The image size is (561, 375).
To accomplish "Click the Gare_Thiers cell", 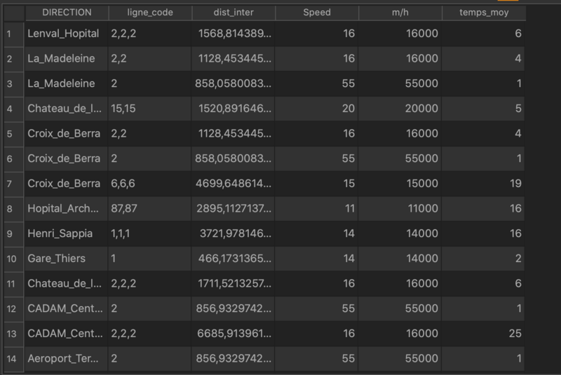I will (67, 259).
